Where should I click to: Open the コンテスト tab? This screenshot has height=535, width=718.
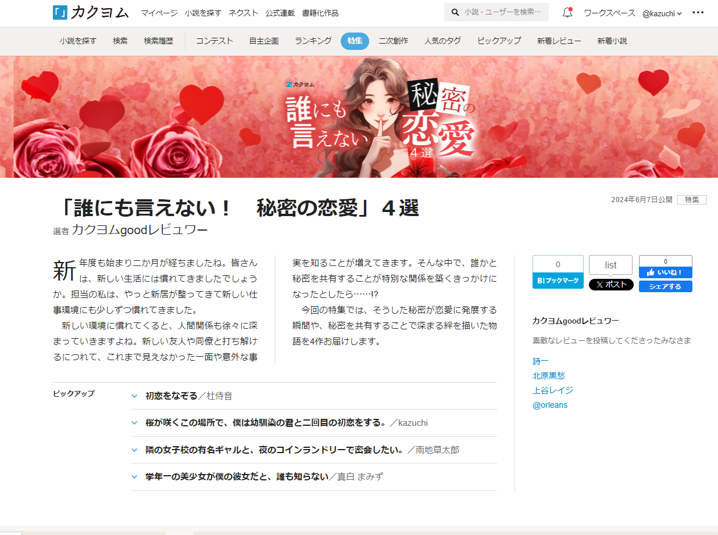pyautogui.click(x=215, y=41)
